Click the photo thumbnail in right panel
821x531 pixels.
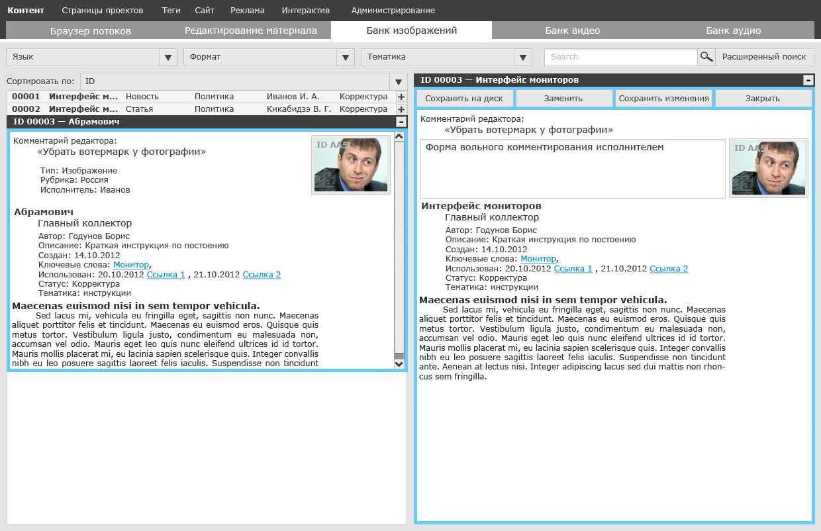point(769,168)
